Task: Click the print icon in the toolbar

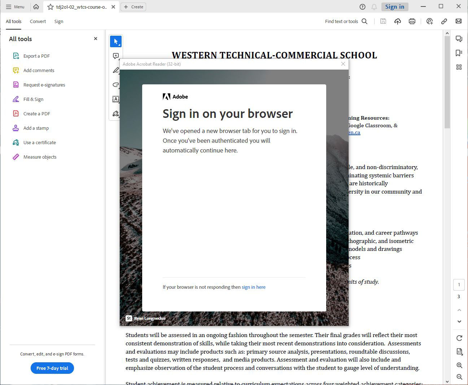Action: click(x=412, y=21)
